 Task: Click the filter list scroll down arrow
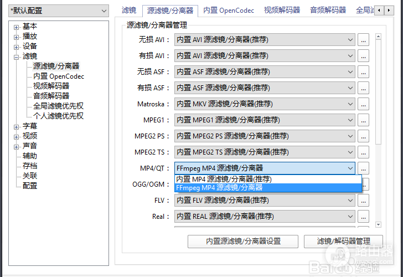click(378, 224)
